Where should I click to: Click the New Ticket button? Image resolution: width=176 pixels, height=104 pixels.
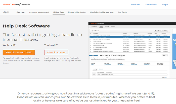click(x=164, y=30)
